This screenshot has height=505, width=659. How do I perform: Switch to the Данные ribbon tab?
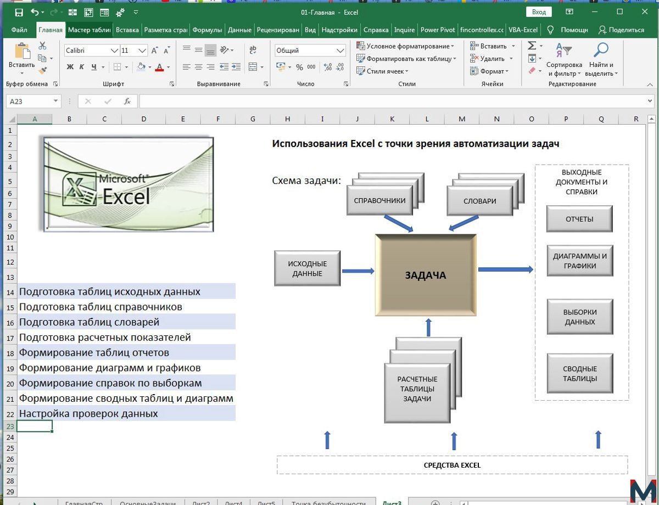[x=239, y=30]
